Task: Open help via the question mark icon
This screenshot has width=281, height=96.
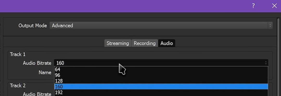Action: click(x=253, y=6)
